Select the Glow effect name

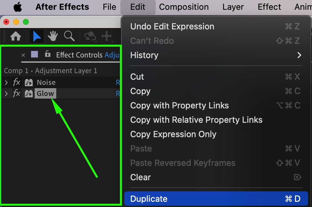(45, 93)
